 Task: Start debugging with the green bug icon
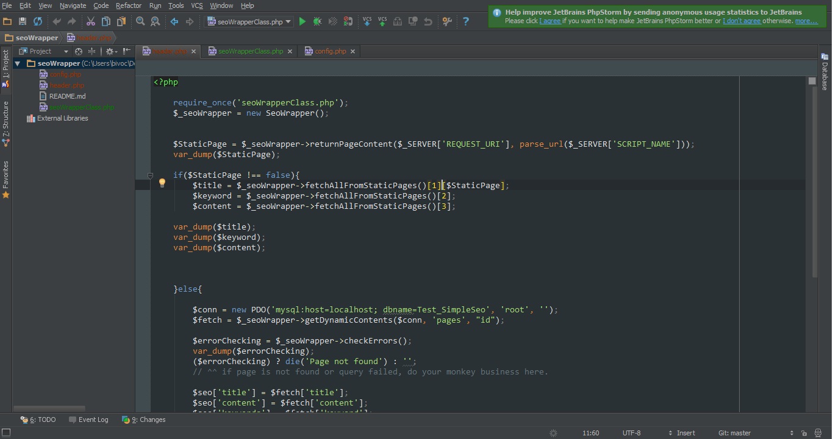[318, 21]
